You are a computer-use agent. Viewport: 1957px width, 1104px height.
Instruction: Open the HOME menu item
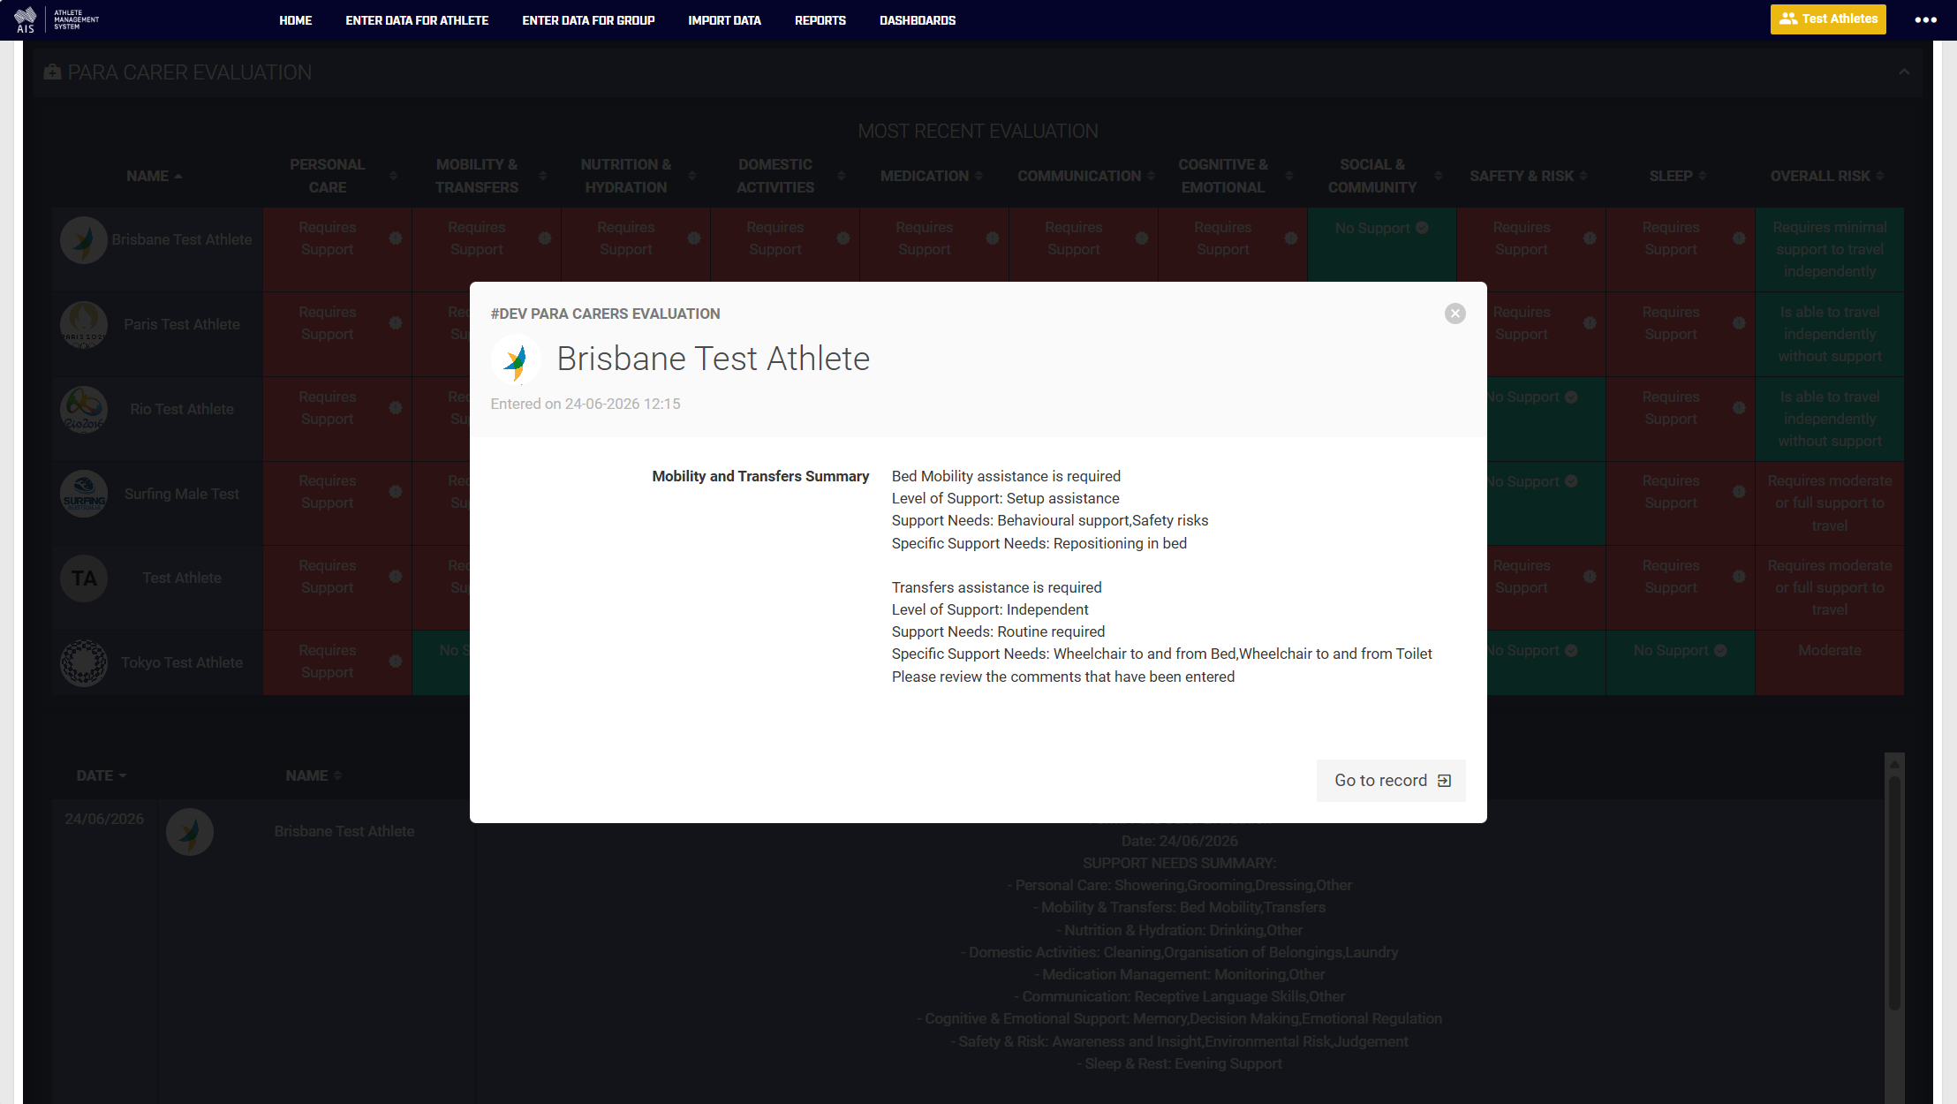click(x=295, y=20)
